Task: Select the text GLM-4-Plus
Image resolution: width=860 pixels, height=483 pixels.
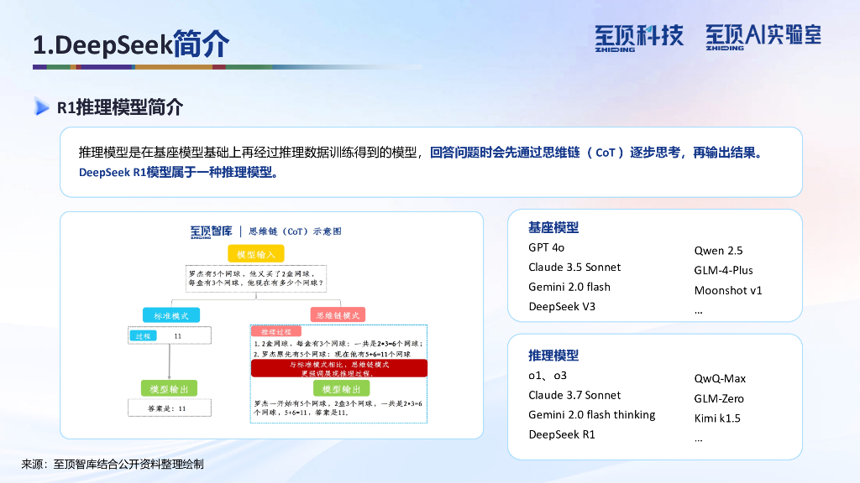Action: 723,271
